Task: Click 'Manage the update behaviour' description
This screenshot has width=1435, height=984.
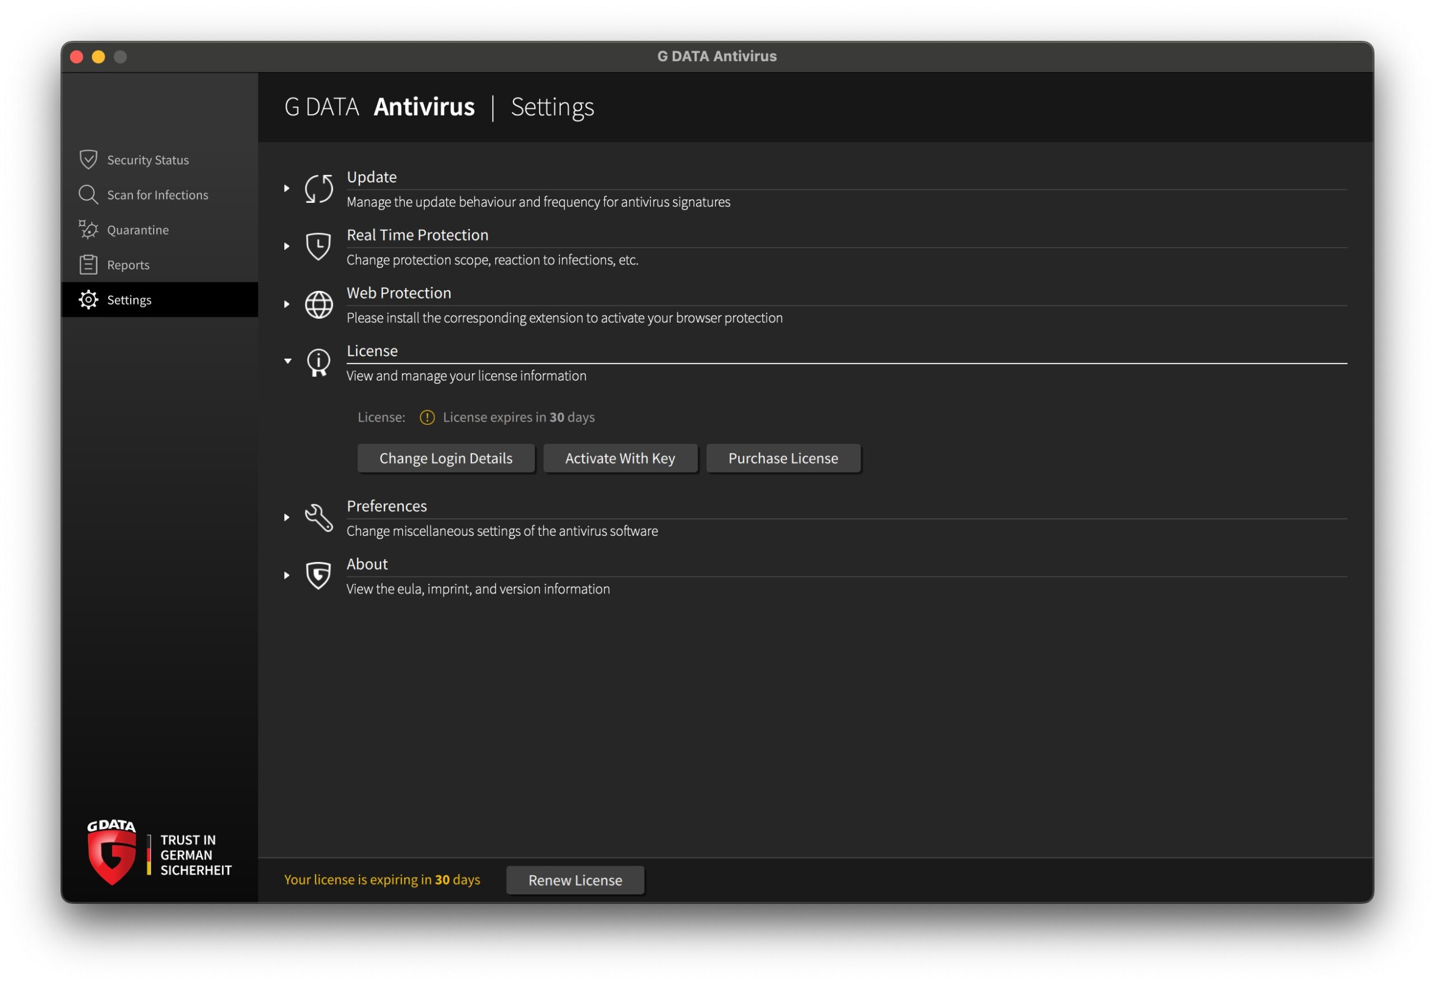Action: (x=539, y=202)
